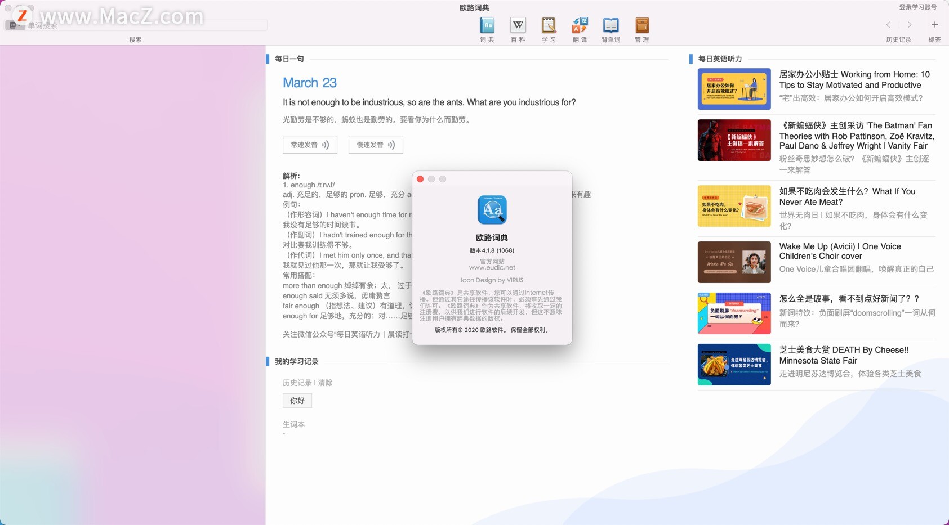This screenshot has height=525, width=949.
Task: Open 怎么全是破事 article title
Action: pyautogui.click(x=849, y=299)
